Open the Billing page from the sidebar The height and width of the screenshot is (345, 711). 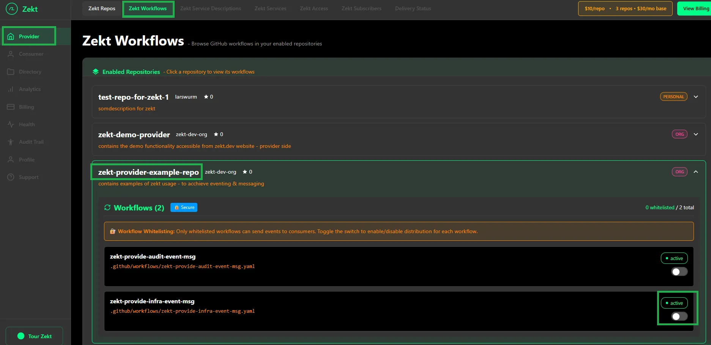(26, 107)
